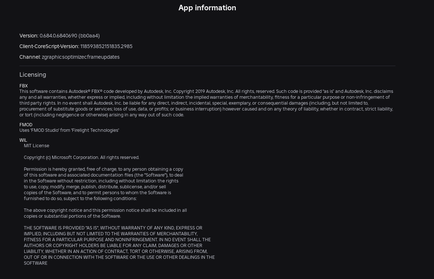Click 'THE SOFTWARE IS PROVIDED "AS IS"' line

tap(113, 228)
